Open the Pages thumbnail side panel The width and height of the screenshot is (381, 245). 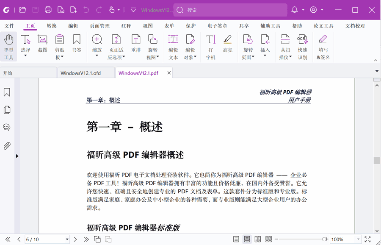tap(7, 110)
